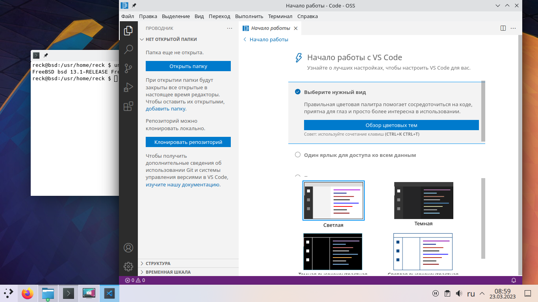Open the Переход menu

coord(219,16)
